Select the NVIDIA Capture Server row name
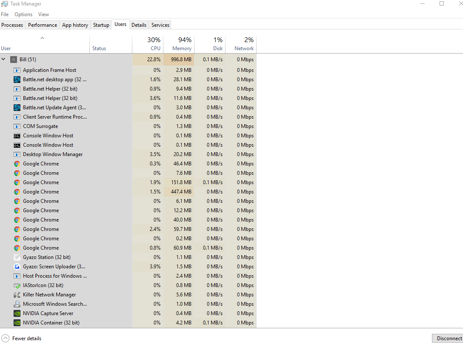The image size is (463, 347). 48,313
